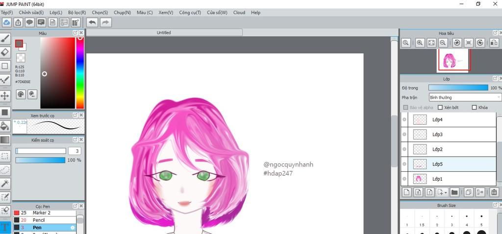Switch to the Untitled canvas tab
Viewport: 502px width, 234px height.
click(x=164, y=32)
